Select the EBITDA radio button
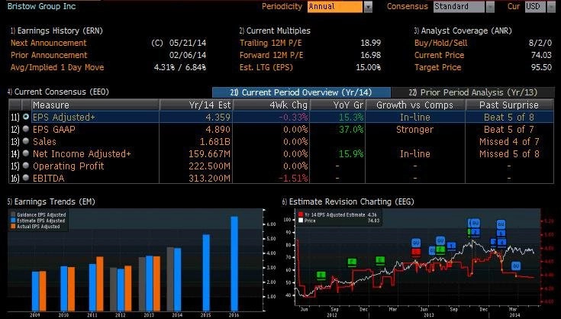This screenshot has width=561, height=319. tap(26, 177)
